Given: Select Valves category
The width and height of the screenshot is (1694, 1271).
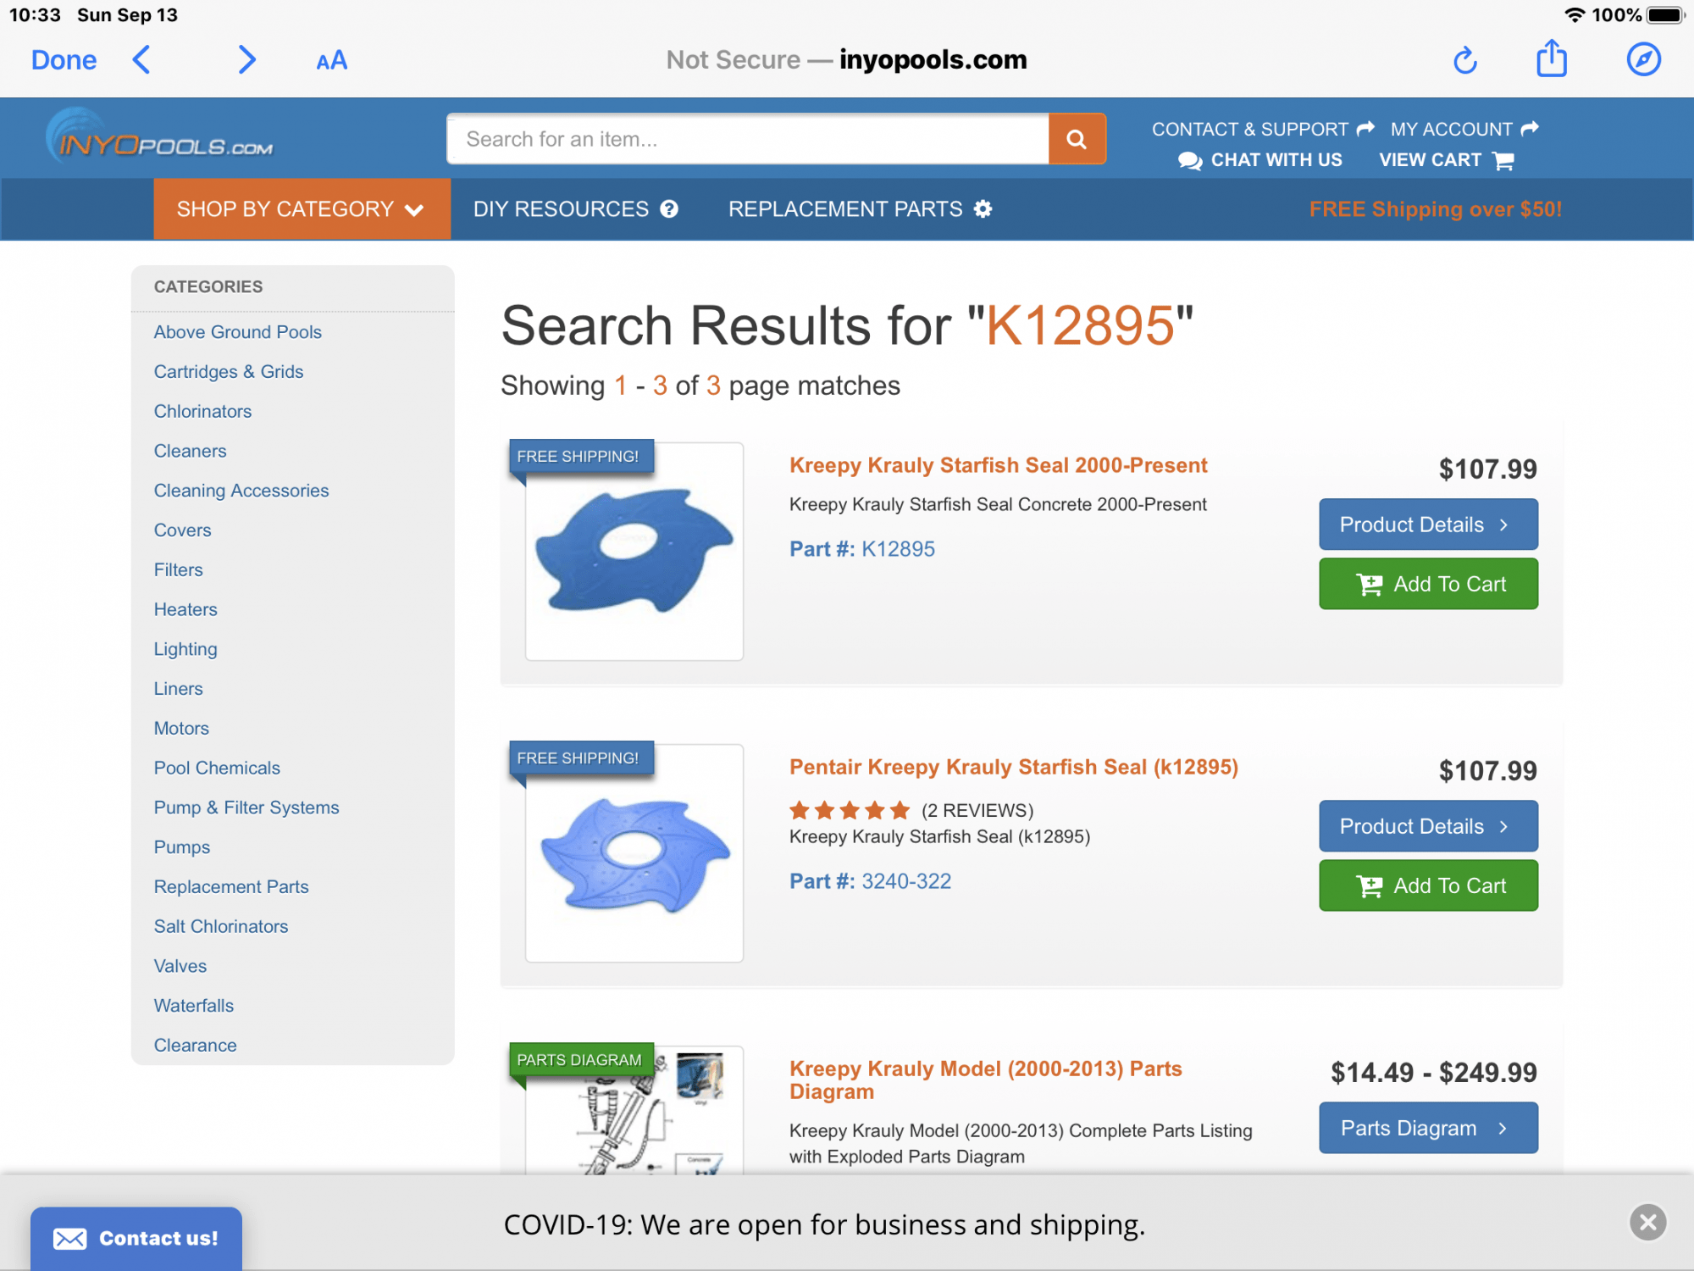Looking at the screenshot, I should pyautogui.click(x=180, y=967).
